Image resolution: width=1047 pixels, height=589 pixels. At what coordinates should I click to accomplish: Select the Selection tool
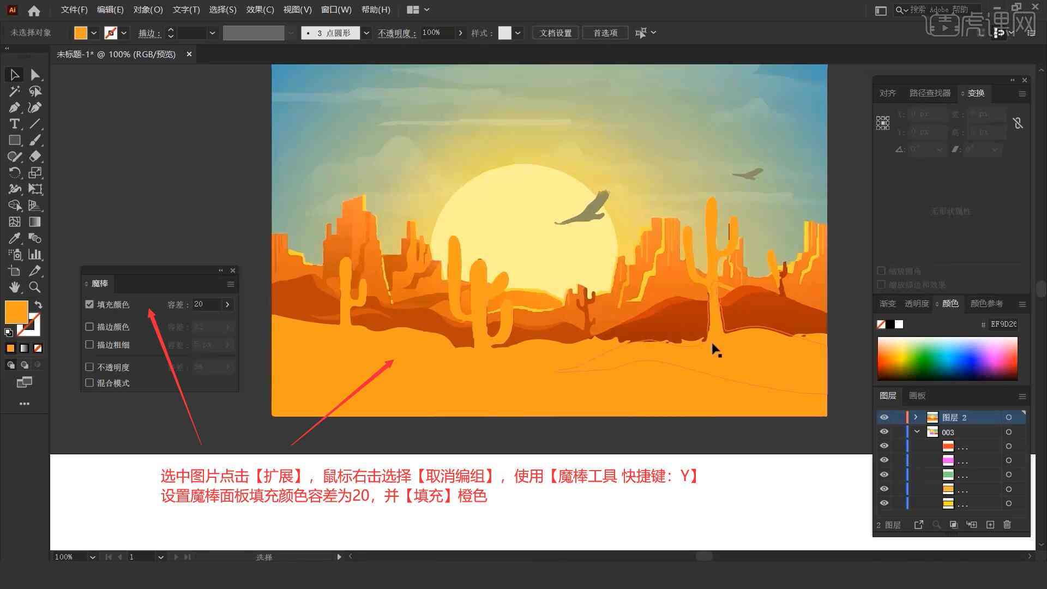(x=13, y=74)
